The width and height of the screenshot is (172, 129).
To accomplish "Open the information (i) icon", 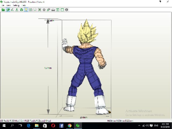I will click(67, 10).
